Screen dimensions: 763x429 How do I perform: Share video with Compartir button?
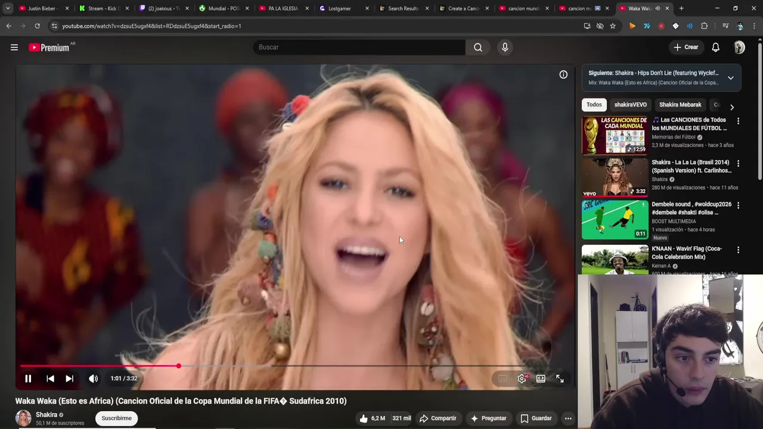pos(438,418)
